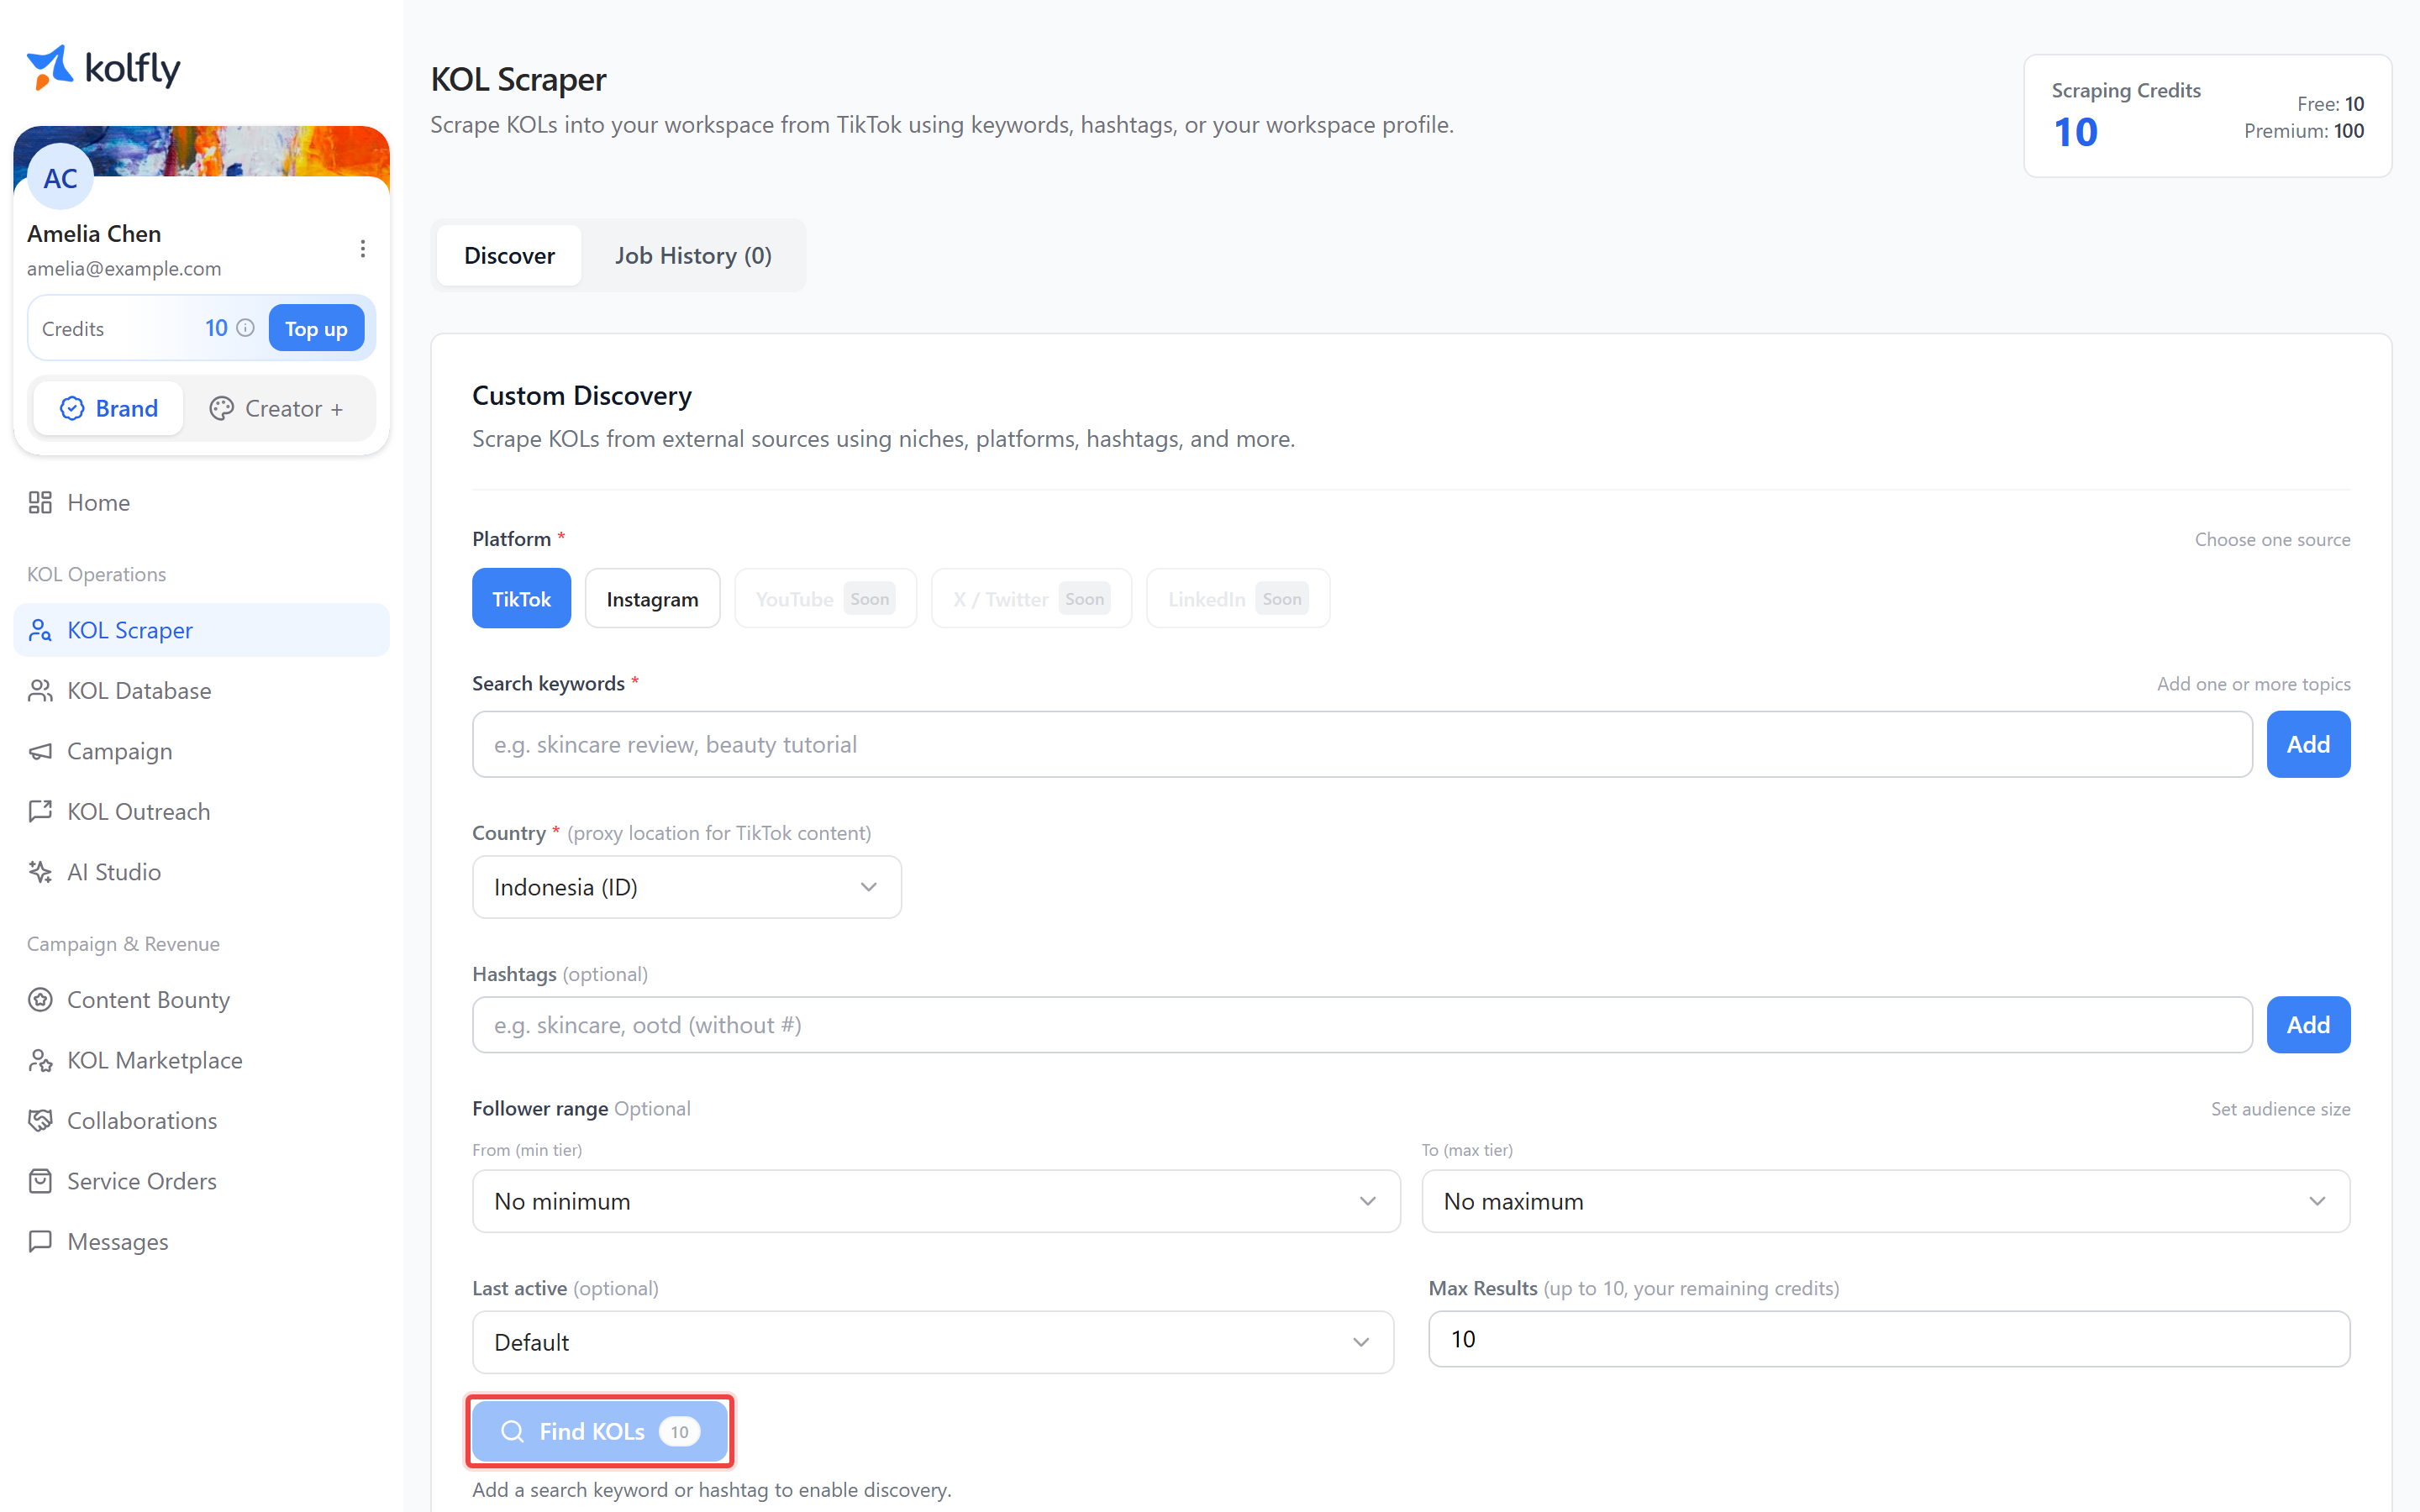Click the profile banner image
Image resolution: width=2420 pixels, height=1512 pixels.
201,151
